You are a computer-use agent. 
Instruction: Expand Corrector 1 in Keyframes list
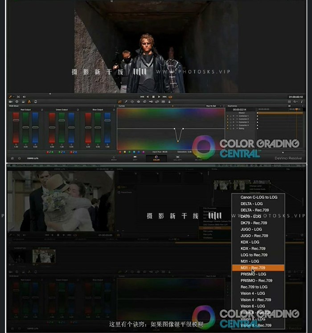[237, 116]
